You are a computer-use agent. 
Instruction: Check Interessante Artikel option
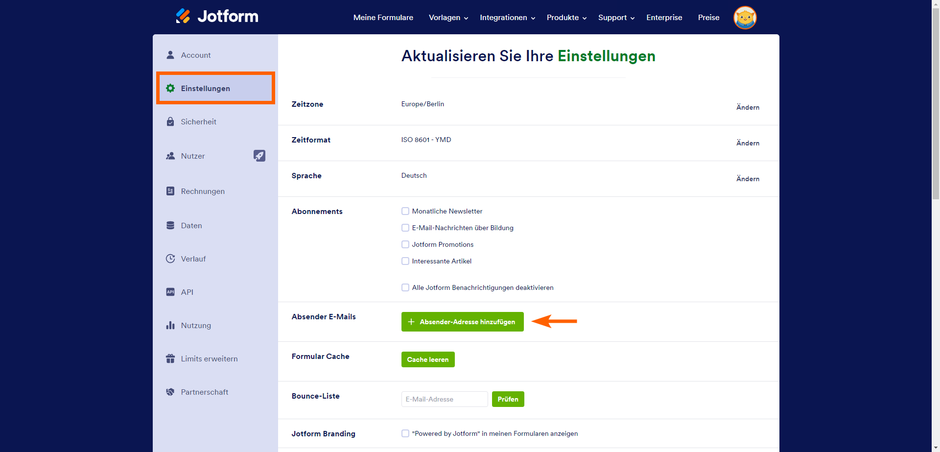coord(405,261)
